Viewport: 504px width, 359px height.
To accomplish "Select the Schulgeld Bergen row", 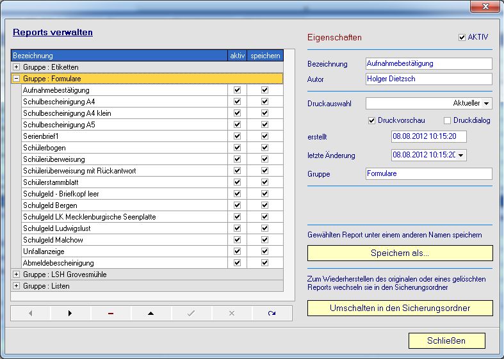I will [124, 205].
